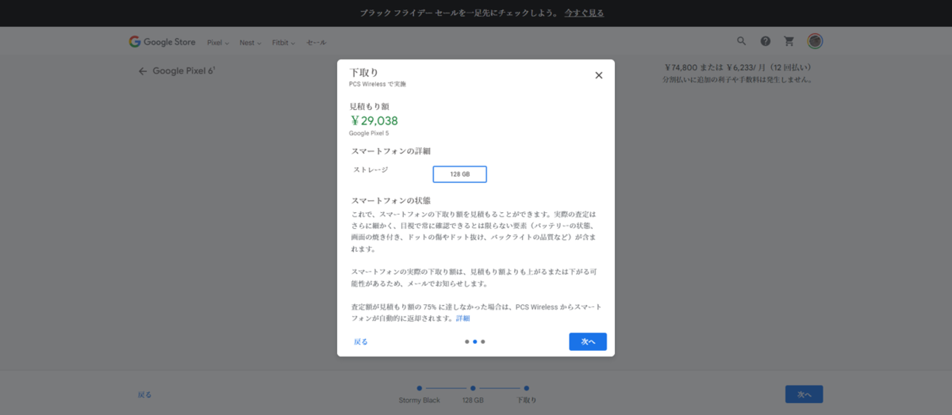Click the スマートフォンの詳細 heading
The image size is (952, 415).
(x=391, y=150)
